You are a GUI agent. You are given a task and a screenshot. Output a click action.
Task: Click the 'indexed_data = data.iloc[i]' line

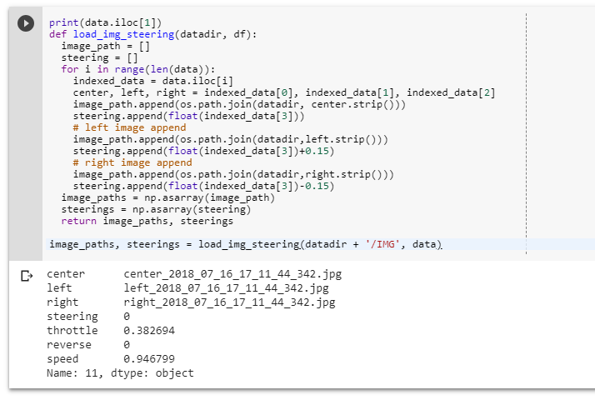153,81
